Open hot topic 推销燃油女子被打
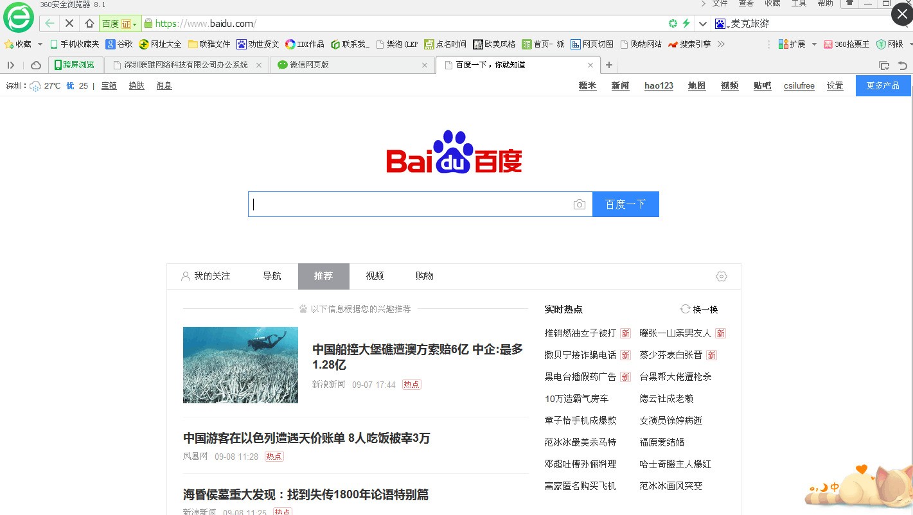This screenshot has height=515, width=913. click(580, 333)
